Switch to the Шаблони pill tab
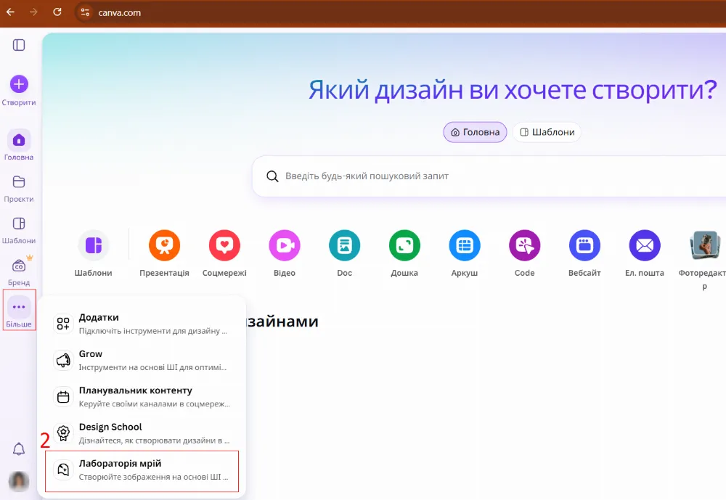This screenshot has height=500, width=726. [547, 132]
